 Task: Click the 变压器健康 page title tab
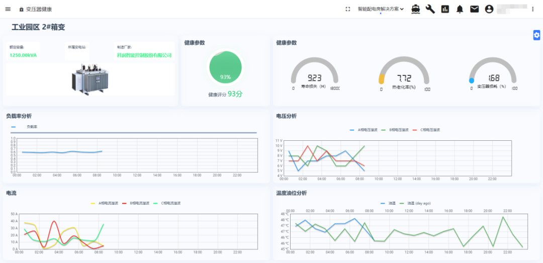[x=38, y=9]
